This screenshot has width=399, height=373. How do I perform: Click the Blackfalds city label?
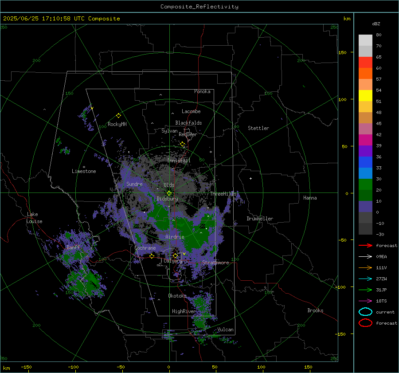188,123
